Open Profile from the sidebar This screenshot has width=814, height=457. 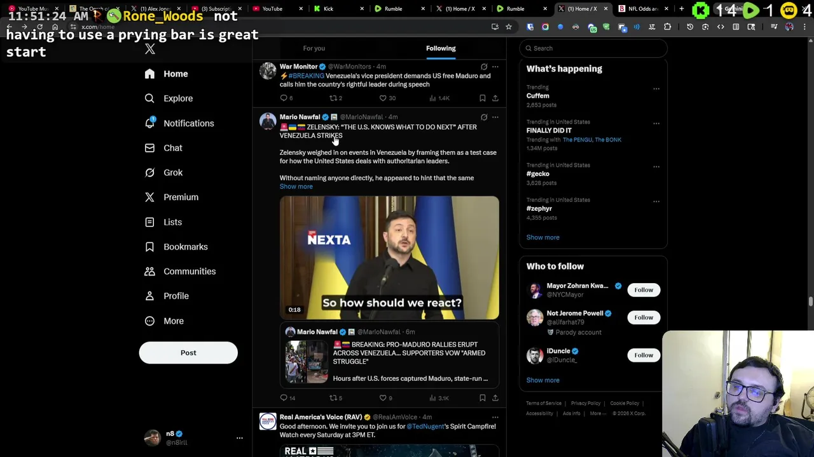pyautogui.click(x=167, y=296)
